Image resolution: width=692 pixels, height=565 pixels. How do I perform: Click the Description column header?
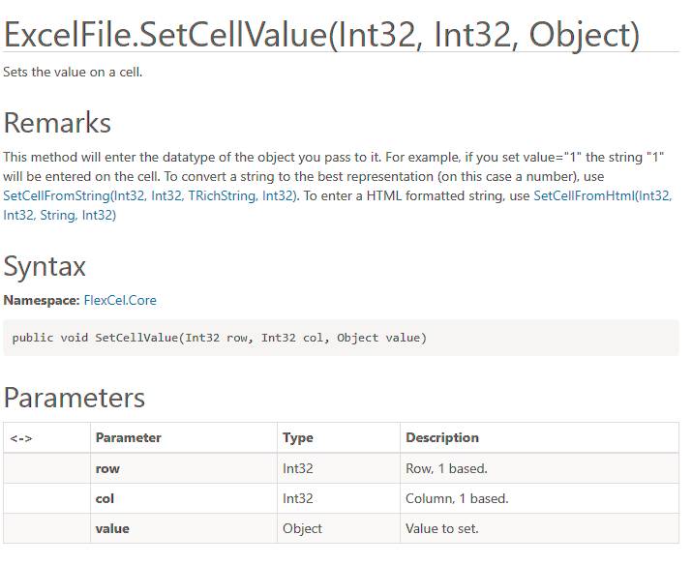[442, 437]
